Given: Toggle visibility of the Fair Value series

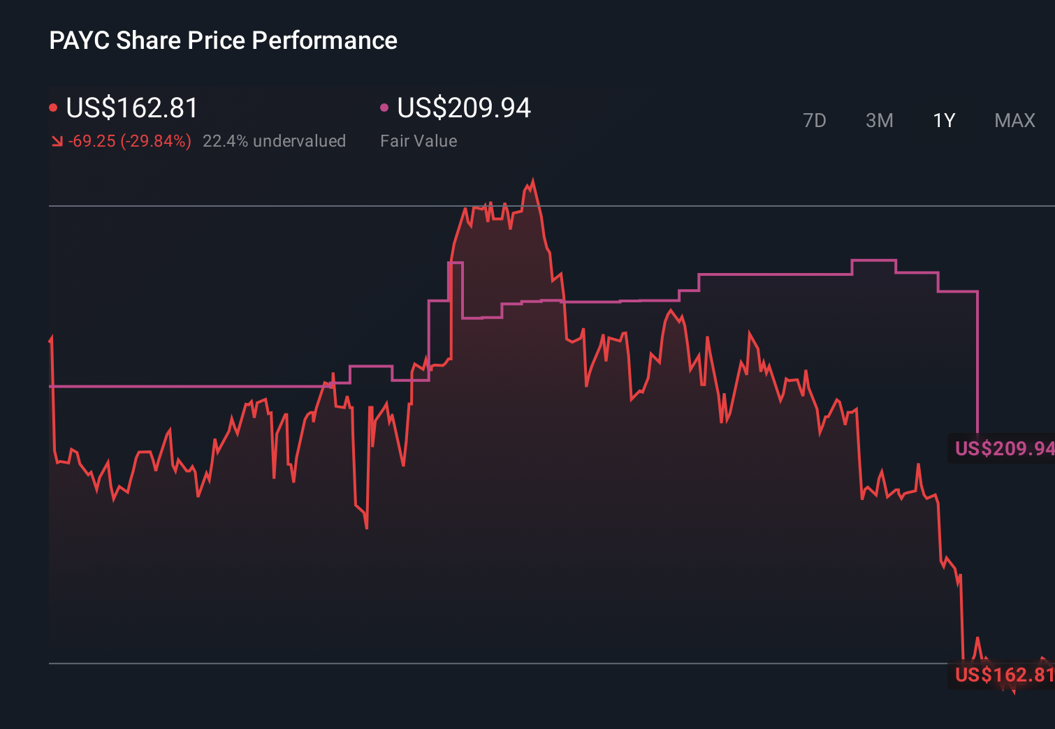Looking at the screenshot, I should point(384,106).
